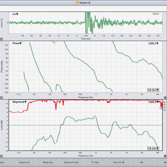167x167 pixels.
Task: Click the 1225.2 label in impulse plot
Action: point(155,14)
